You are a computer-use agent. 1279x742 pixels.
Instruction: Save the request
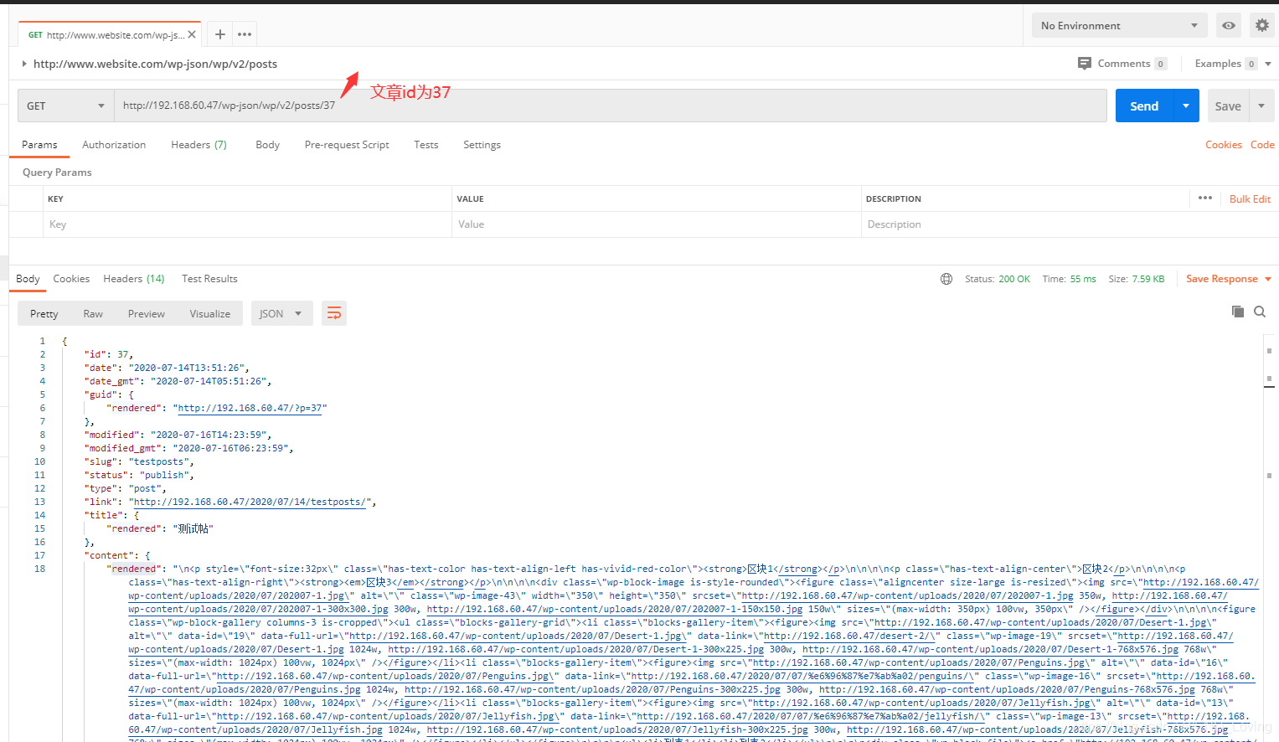[1228, 106]
